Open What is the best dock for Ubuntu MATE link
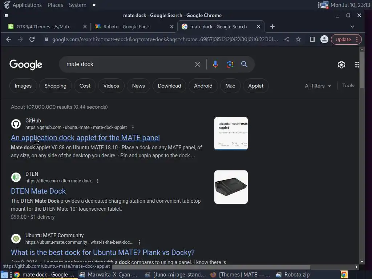372x279 pixels. (x=103, y=252)
